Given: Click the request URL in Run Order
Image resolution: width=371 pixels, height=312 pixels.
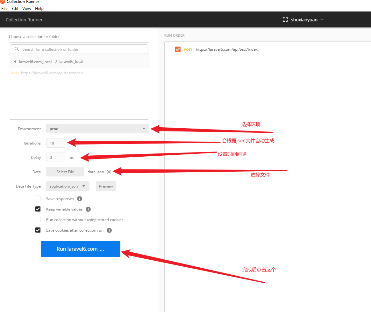Looking at the screenshot, I should click(x=227, y=49).
